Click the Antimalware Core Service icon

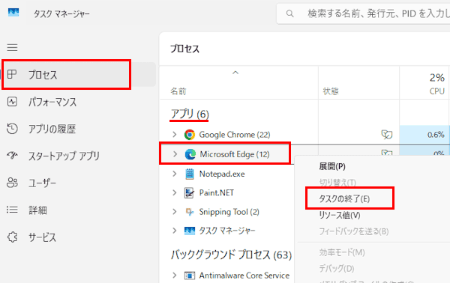point(190,276)
